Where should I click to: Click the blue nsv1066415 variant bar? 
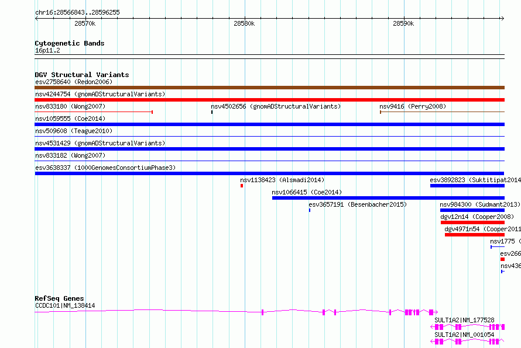[389, 198]
